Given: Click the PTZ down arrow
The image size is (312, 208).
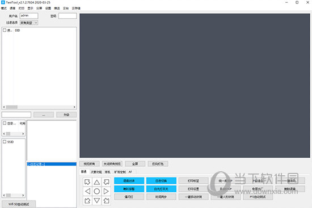Looking at the screenshot, I should (97, 201).
